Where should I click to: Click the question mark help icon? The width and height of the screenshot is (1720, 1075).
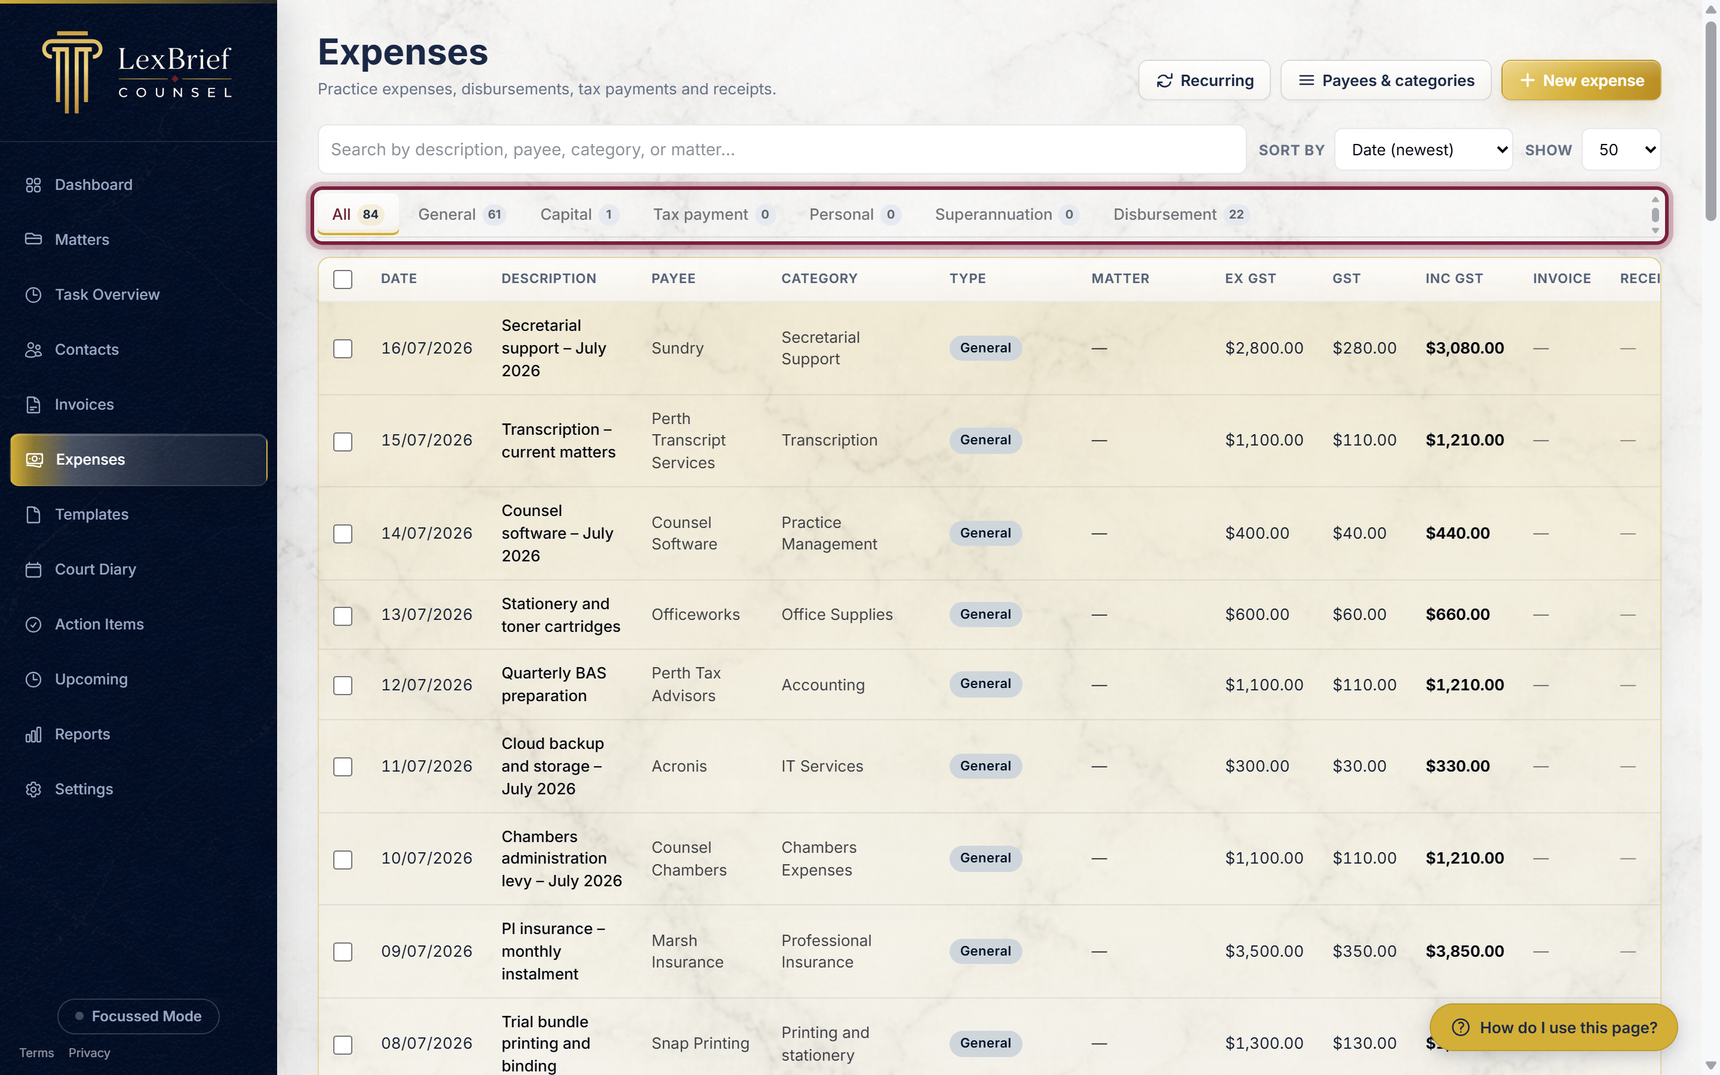pyautogui.click(x=1461, y=1027)
